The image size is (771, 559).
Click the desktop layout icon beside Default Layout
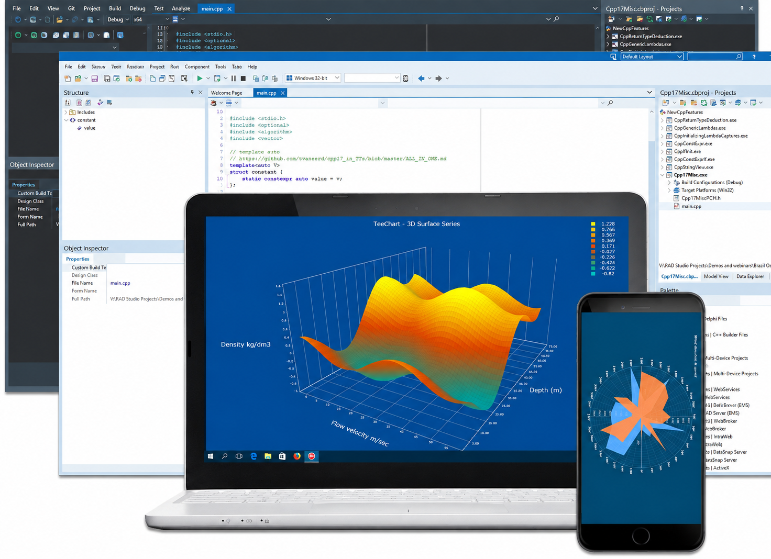click(x=613, y=57)
